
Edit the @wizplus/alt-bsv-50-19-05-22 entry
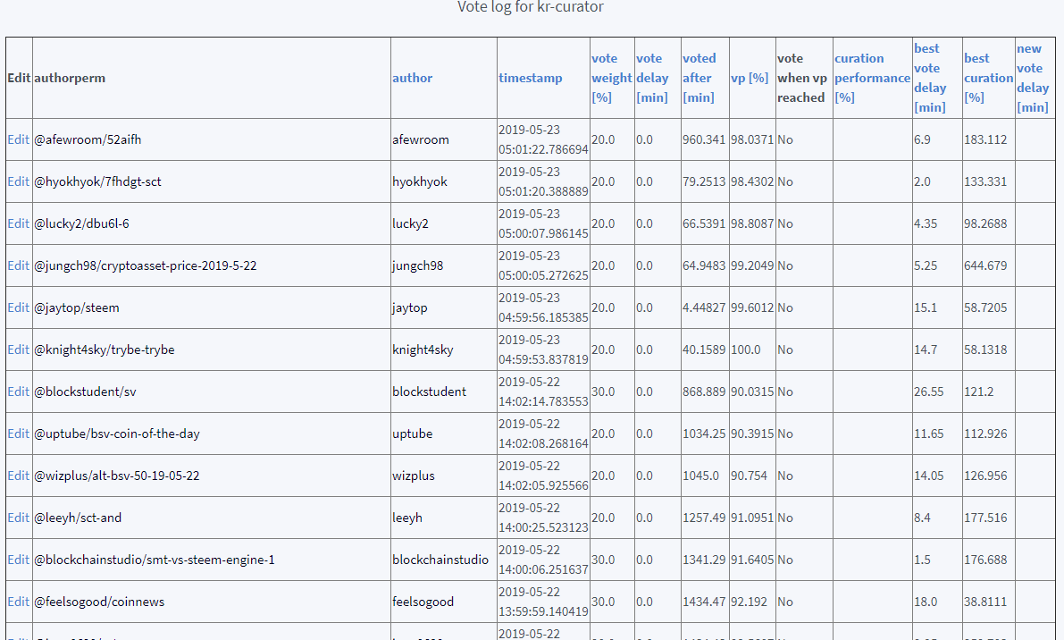coord(19,476)
